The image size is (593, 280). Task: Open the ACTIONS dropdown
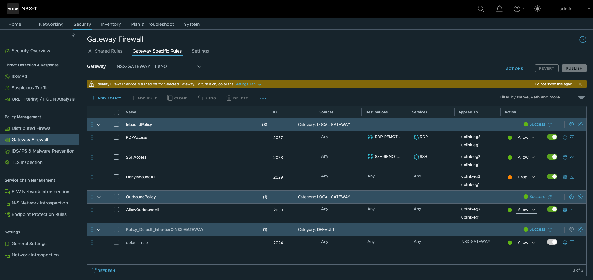tap(516, 69)
